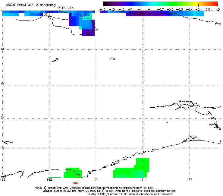Click the note line about the data buffer
Screen dimensions: 223x196
tap(109, 191)
